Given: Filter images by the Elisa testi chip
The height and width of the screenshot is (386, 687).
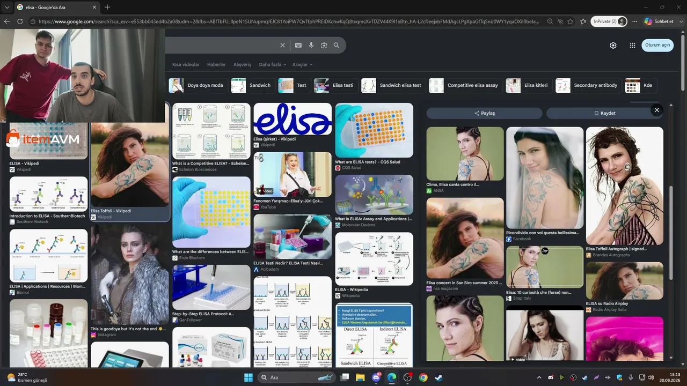Looking at the screenshot, I should pos(335,86).
